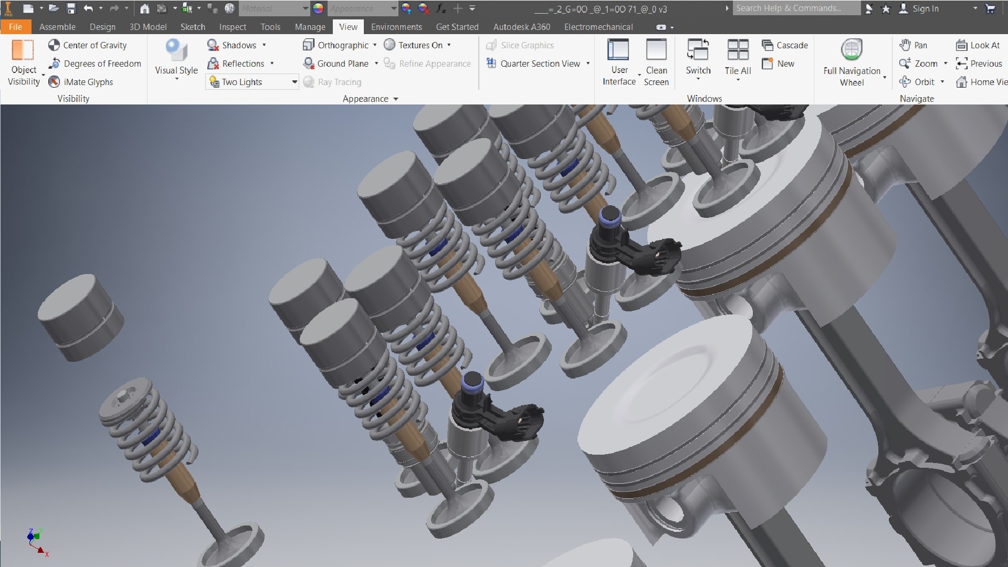Switch to the Inspect tab
Screen dimensions: 1008x567
(x=233, y=27)
